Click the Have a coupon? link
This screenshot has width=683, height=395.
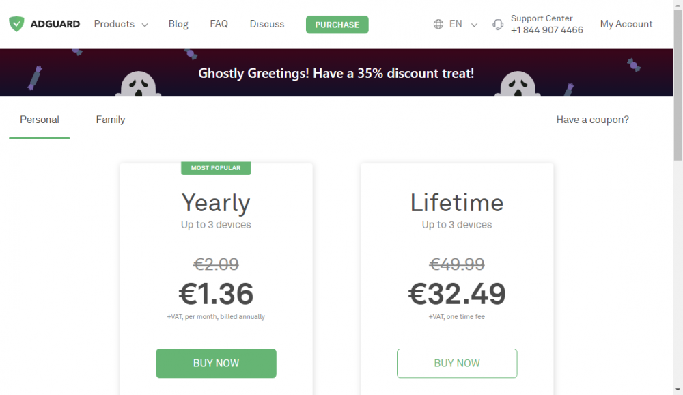592,120
